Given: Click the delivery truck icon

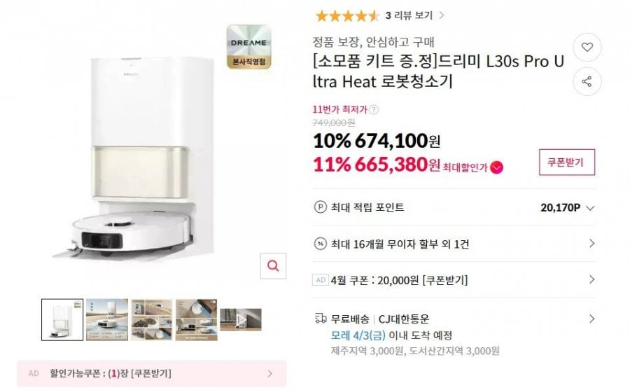Looking at the screenshot, I should coord(321,318).
